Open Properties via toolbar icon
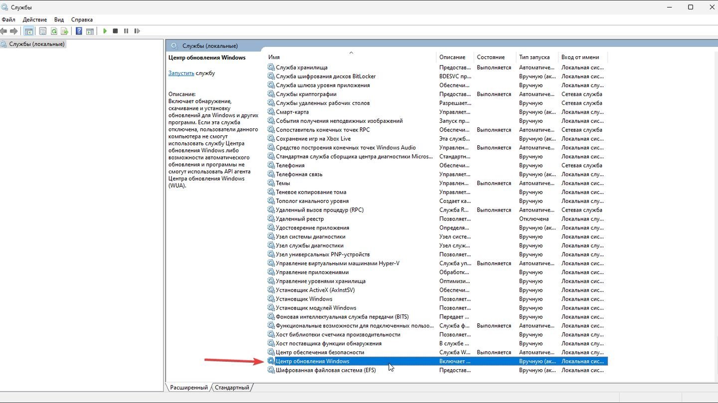 (x=42, y=31)
